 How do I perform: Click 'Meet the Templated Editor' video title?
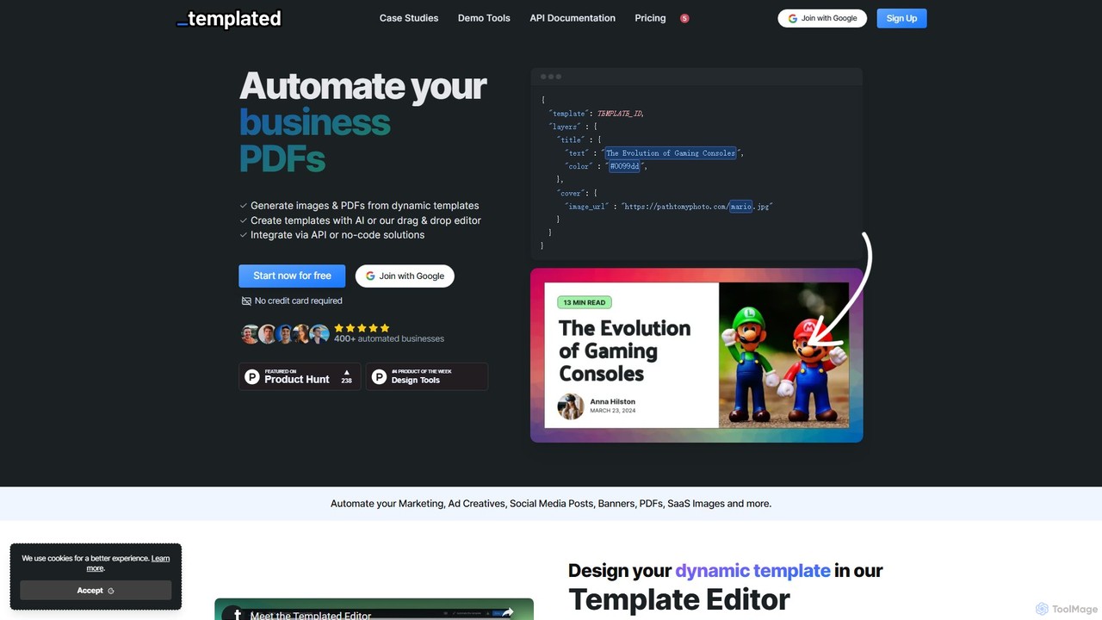coord(311,615)
